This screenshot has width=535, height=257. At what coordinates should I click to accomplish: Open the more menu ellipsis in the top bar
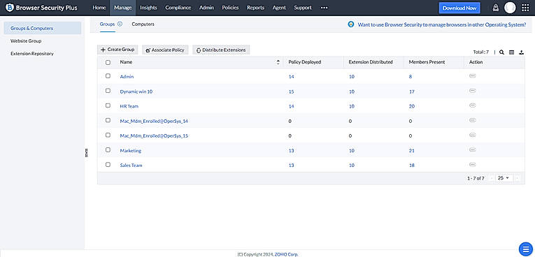[324, 8]
